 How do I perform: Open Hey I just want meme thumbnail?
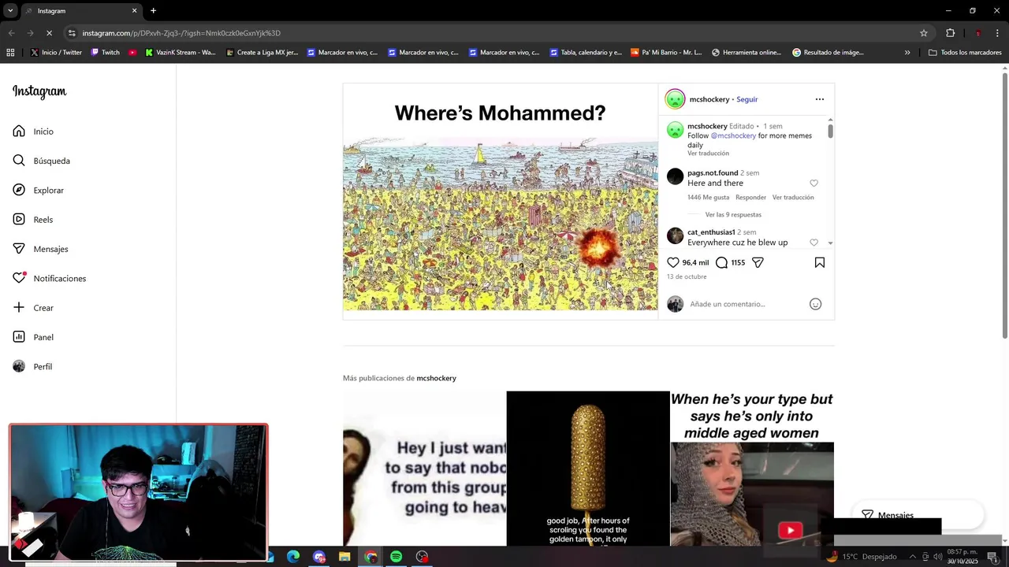point(424,469)
